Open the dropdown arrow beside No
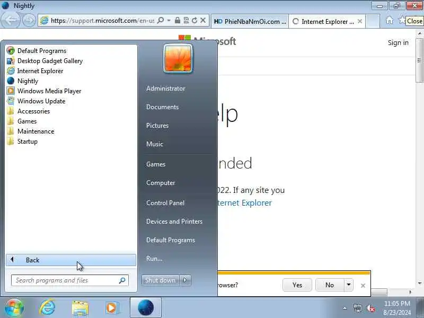This screenshot has height=318, width=424. coord(349,285)
